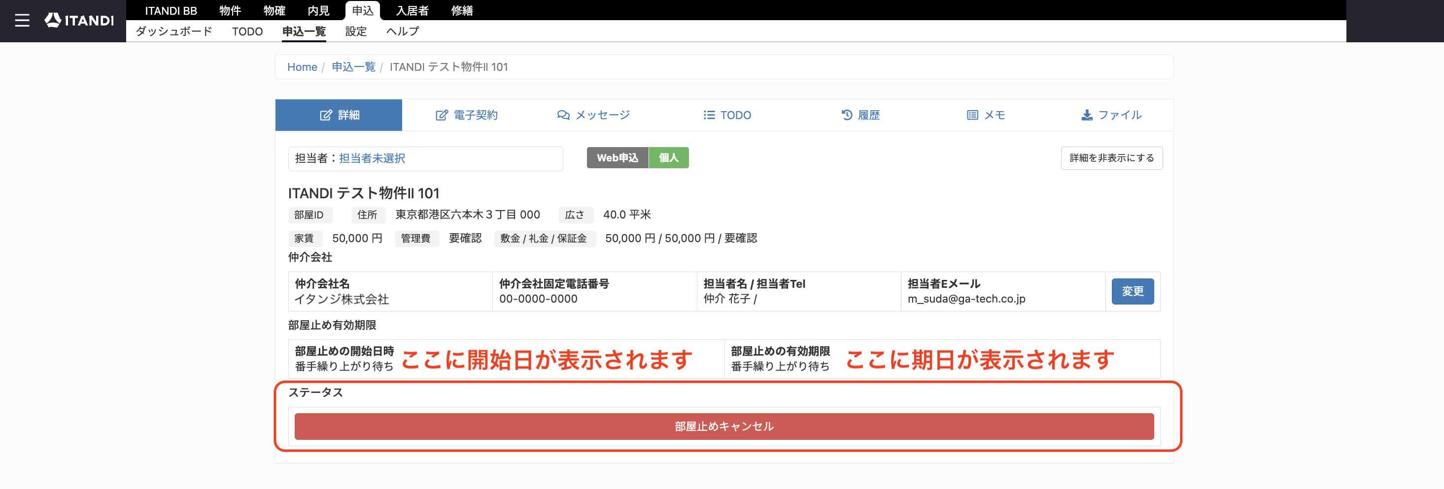The width and height of the screenshot is (1444, 489).
Task: Open ヘルプ in the sub navigation
Action: 403,31
